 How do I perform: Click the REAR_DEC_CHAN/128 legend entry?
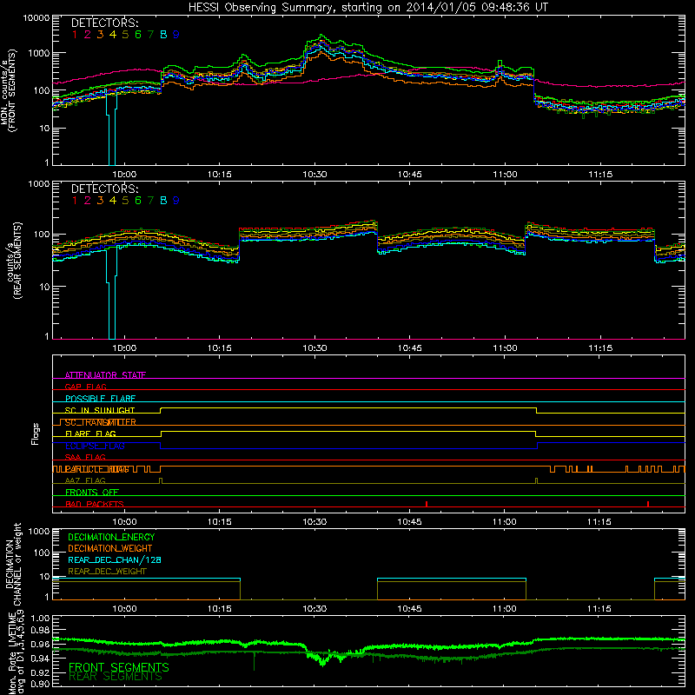[x=115, y=559]
